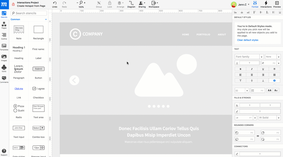Click the PORTFOLIO nav link on canvas
Image resolution: width=283 pixels, height=157 pixels.
(203, 35)
